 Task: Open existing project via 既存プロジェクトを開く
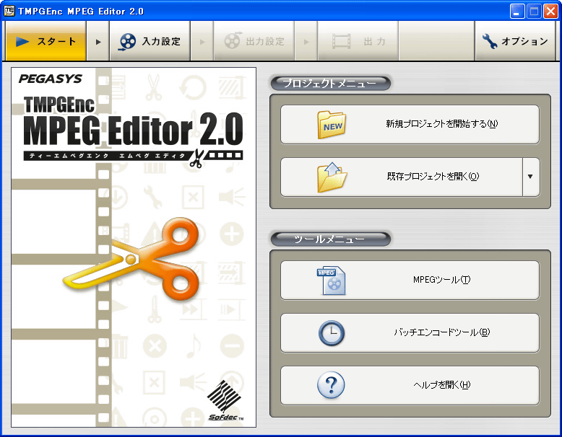tap(402, 177)
